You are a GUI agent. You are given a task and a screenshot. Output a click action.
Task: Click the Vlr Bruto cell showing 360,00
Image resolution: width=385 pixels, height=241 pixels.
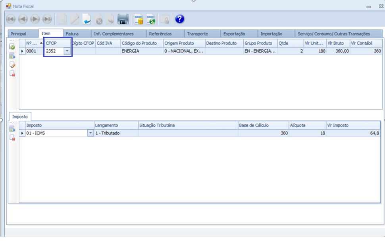(x=337, y=51)
